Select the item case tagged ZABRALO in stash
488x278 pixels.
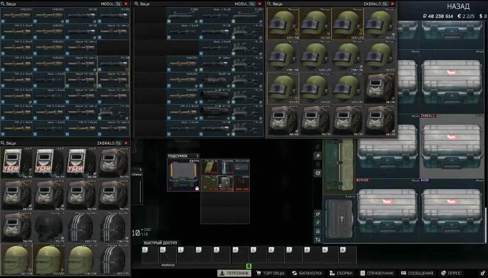pos(452,146)
